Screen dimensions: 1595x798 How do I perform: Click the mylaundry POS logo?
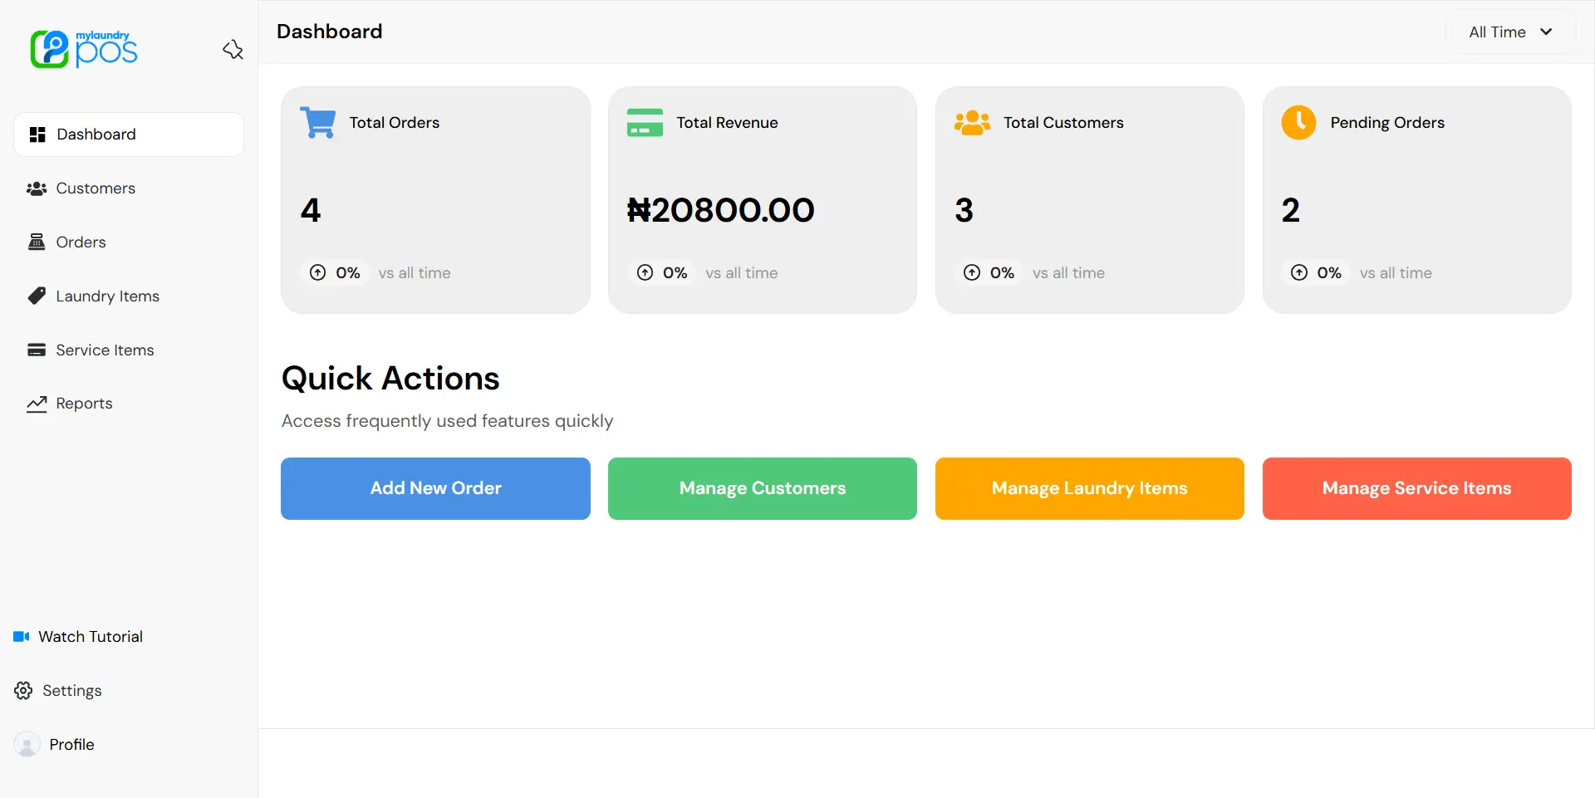(84, 49)
